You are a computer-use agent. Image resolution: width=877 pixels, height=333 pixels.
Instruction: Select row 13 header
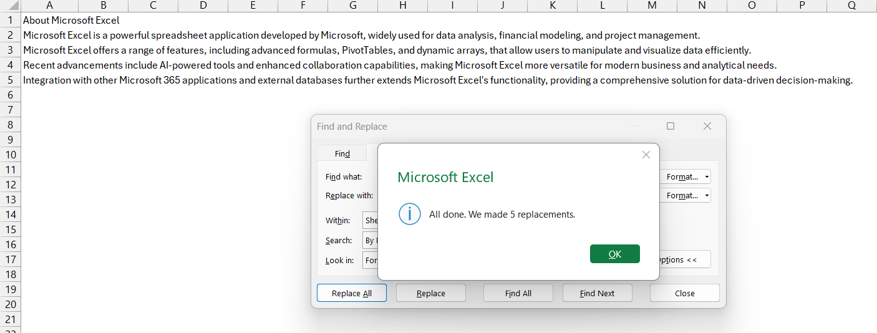click(x=11, y=200)
